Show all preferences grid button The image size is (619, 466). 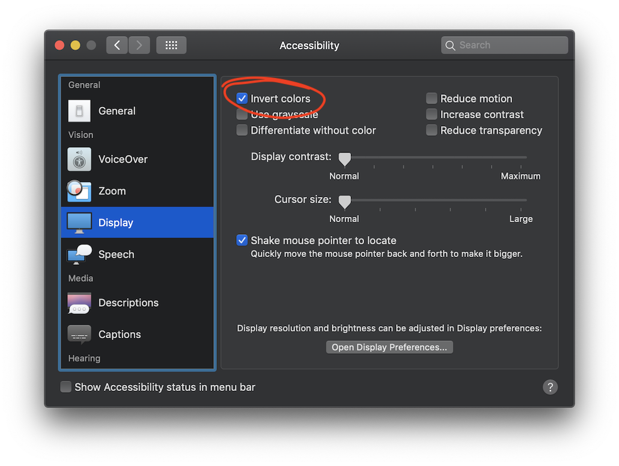pyautogui.click(x=171, y=45)
